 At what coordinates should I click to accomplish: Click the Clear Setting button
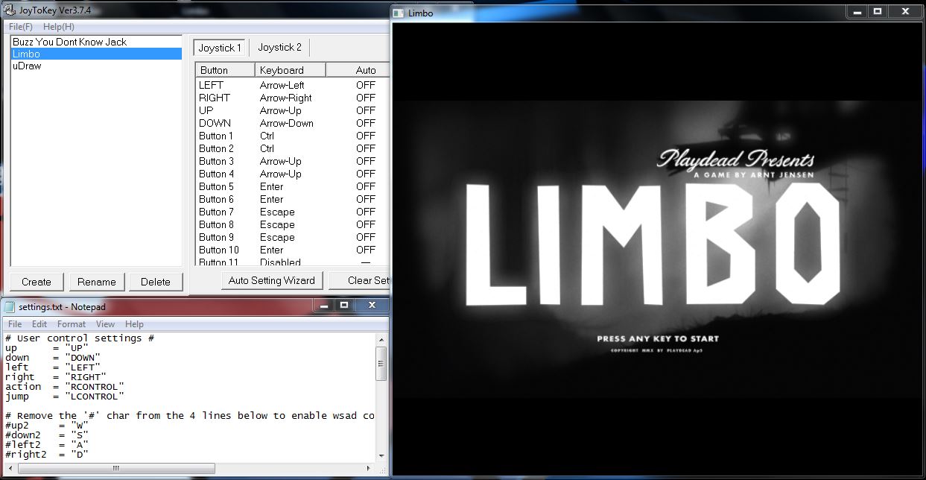(358, 280)
